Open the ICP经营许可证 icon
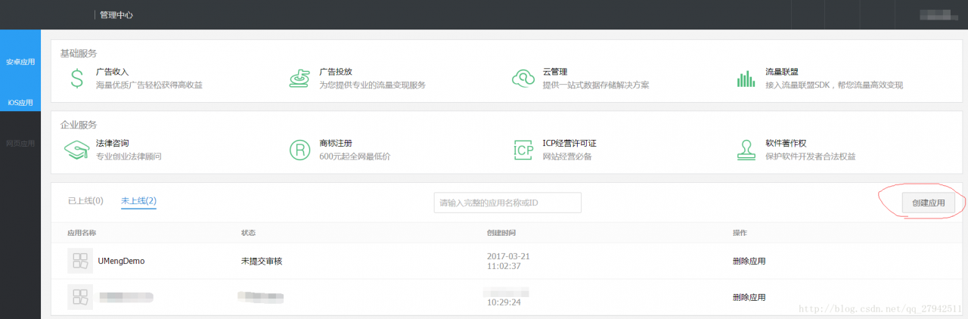This screenshot has height=319, width=968. [x=523, y=150]
